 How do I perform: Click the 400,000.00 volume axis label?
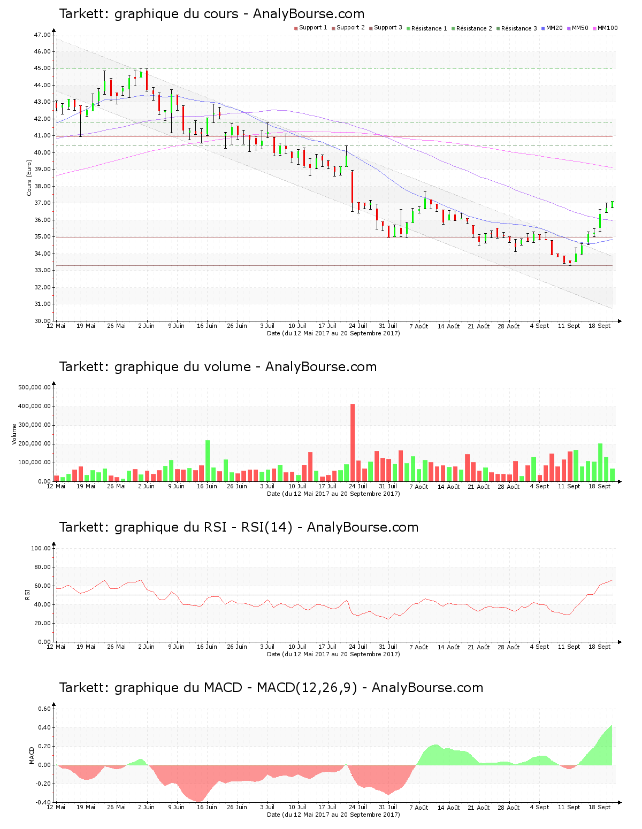[x=34, y=406]
